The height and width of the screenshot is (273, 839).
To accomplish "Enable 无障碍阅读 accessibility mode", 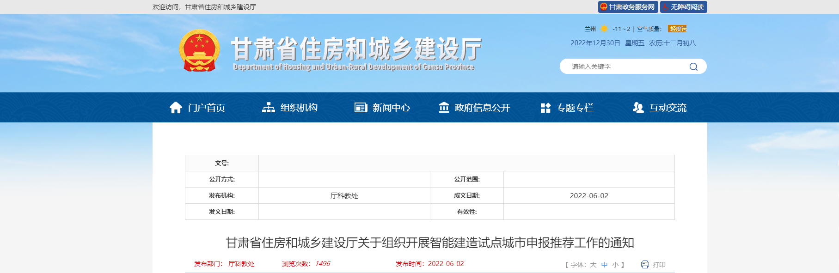I will click(x=683, y=7).
